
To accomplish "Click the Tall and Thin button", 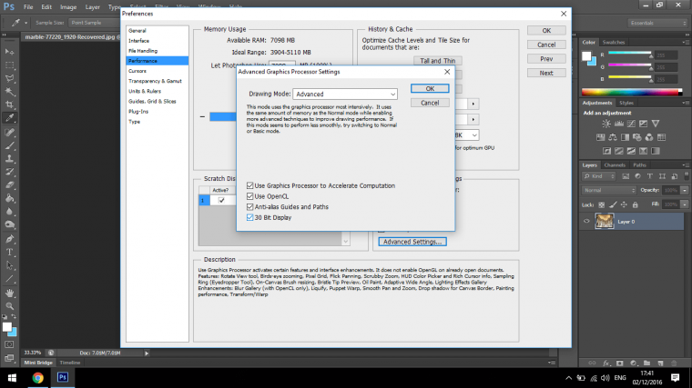I will (437, 61).
